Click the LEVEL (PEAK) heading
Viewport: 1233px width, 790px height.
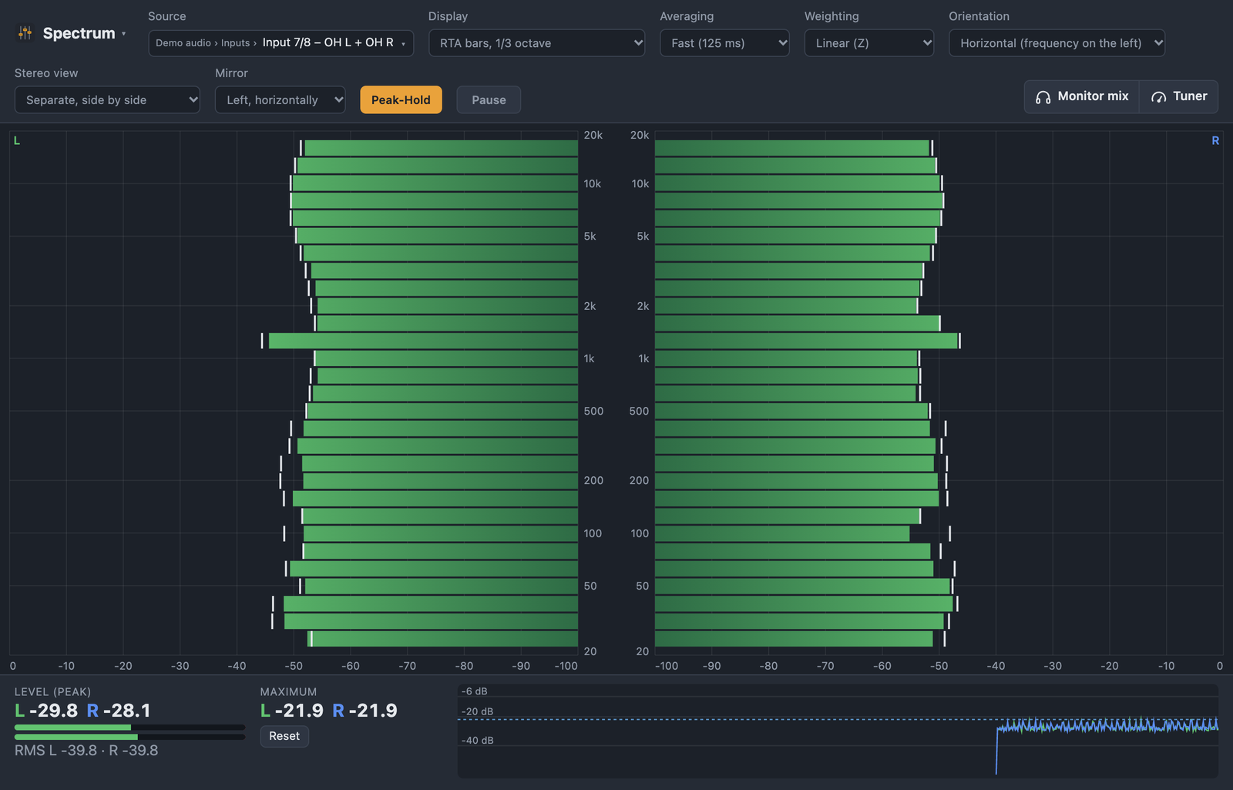(x=52, y=692)
